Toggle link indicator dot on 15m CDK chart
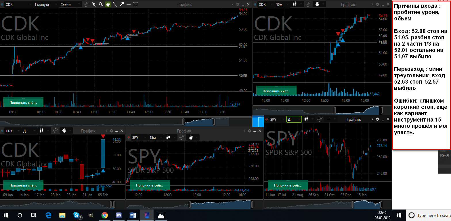The image size is (451, 221). click(x=255, y=4)
